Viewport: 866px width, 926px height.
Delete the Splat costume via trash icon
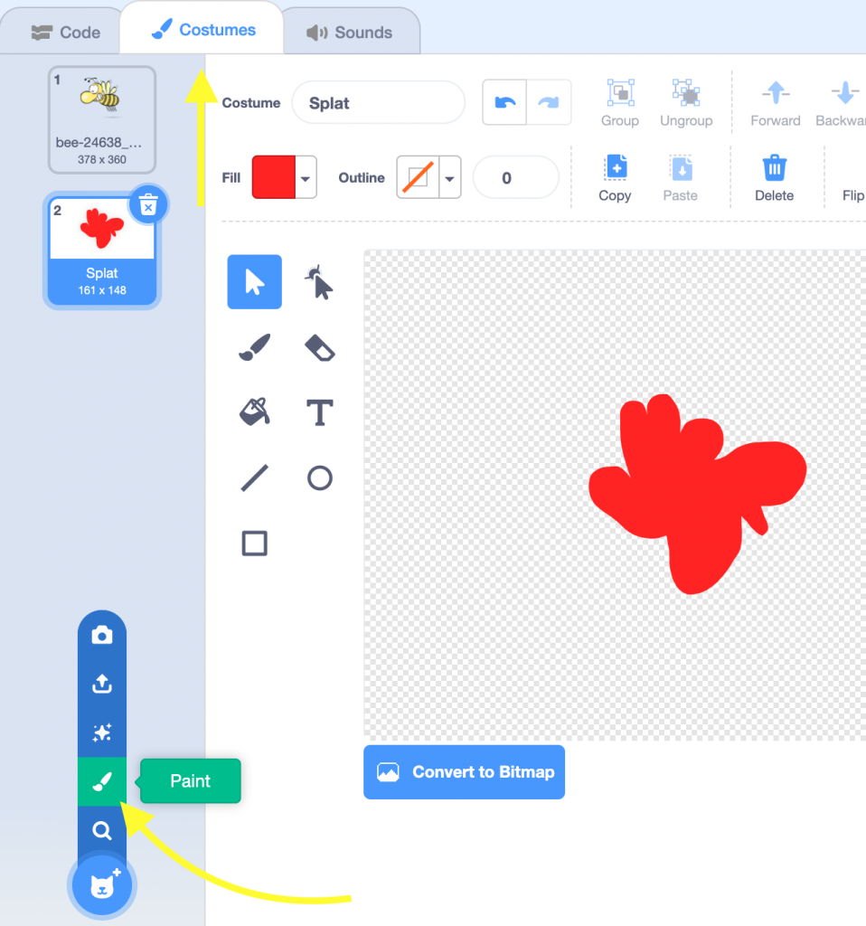(149, 206)
